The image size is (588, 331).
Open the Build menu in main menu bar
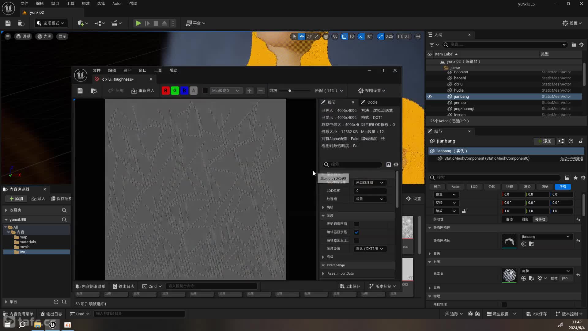pos(86,4)
